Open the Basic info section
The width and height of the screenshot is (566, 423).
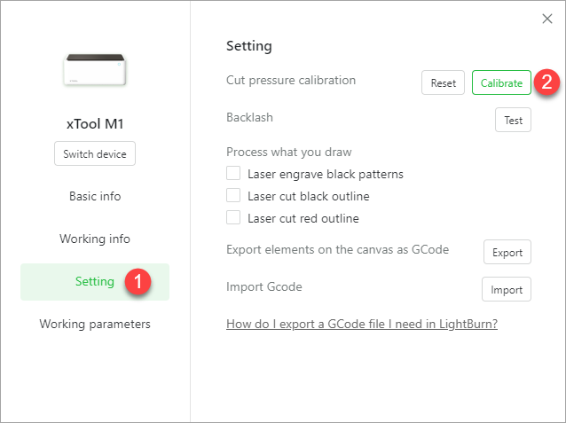pos(95,196)
